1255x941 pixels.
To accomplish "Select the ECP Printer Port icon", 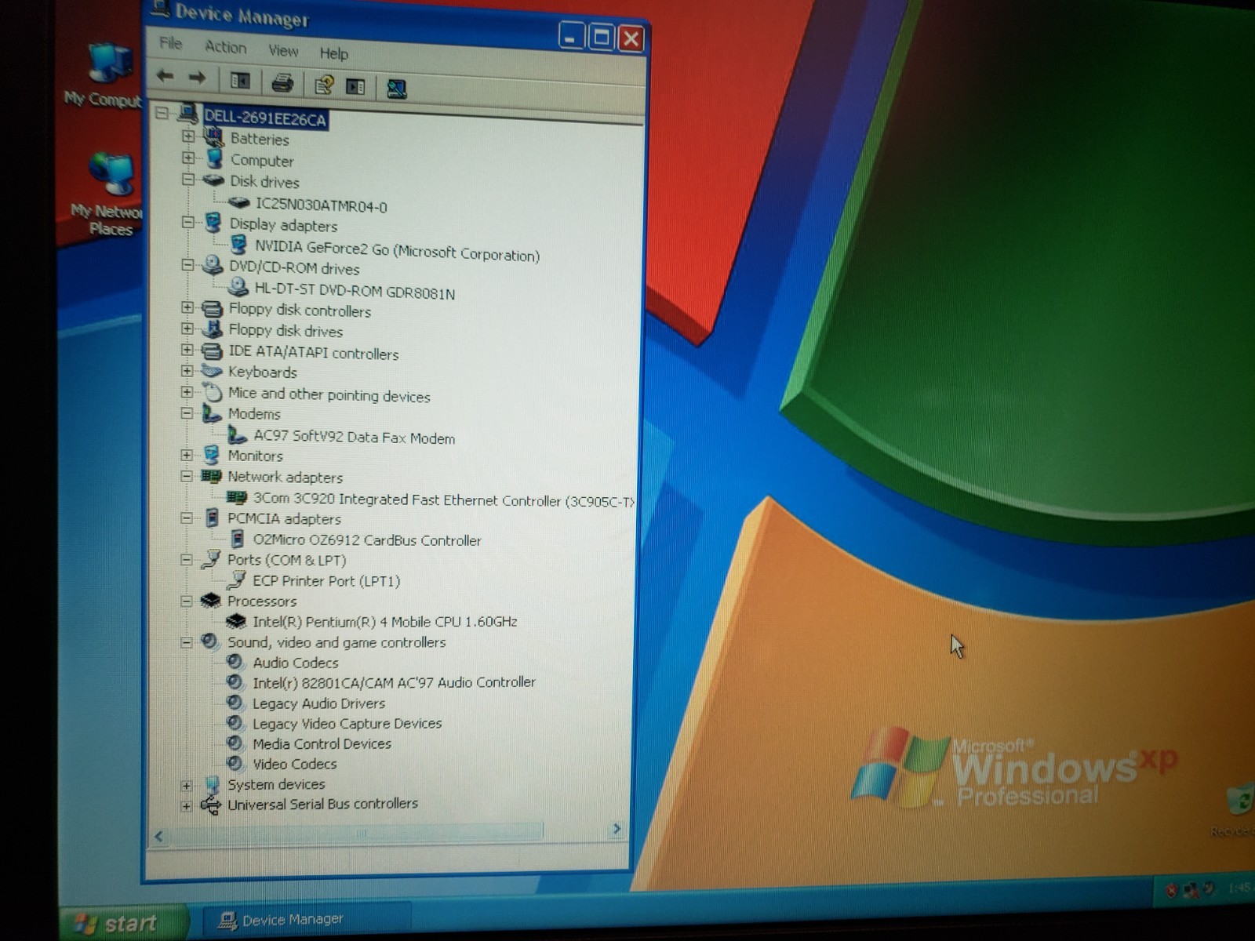I will coord(235,579).
